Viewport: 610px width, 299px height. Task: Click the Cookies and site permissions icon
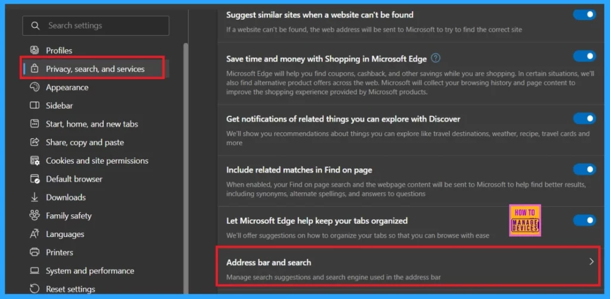35,161
